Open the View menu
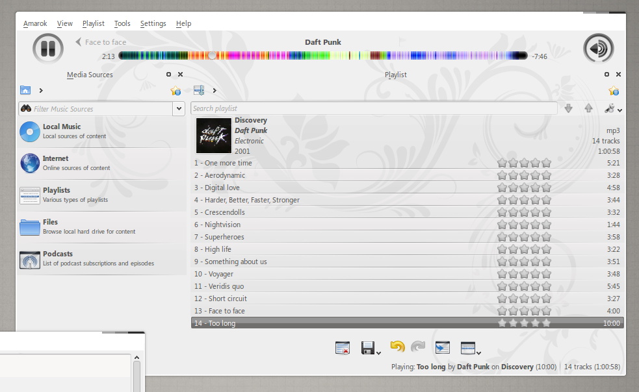Screen dimensions: 639x392 65,23
